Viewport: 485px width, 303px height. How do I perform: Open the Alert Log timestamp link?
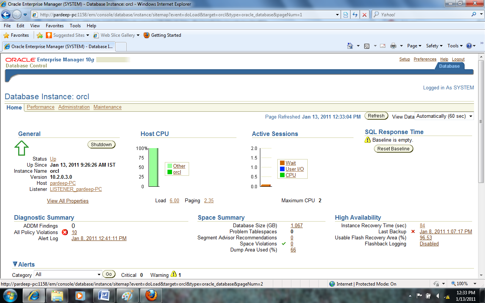click(99, 239)
